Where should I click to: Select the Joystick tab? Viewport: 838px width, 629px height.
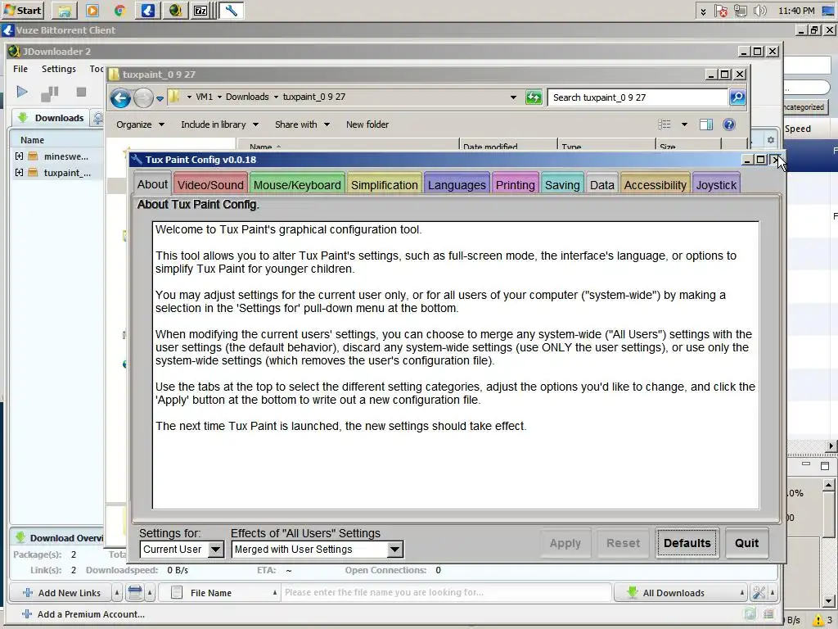tap(716, 184)
